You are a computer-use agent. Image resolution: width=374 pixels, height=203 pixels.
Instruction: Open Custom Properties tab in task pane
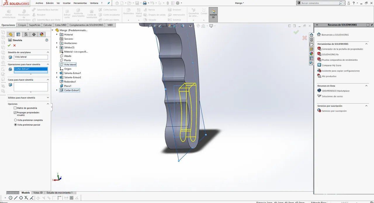[311, 58]
